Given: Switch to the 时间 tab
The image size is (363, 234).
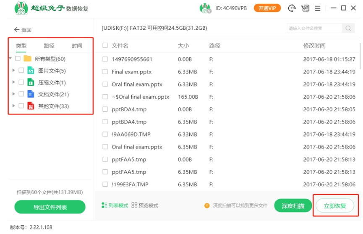Looking at the screenshot, I should (77, 46).
